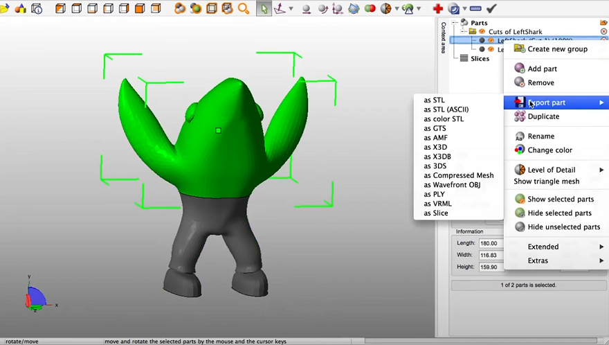Choose Hide unselected parts
609x345 pixels.
point(556,227)
